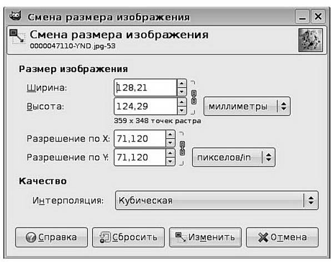This screenshot has height=262, width=331.
Task: Increase Высота value with up arrow
Action: (x=182, y=102)
